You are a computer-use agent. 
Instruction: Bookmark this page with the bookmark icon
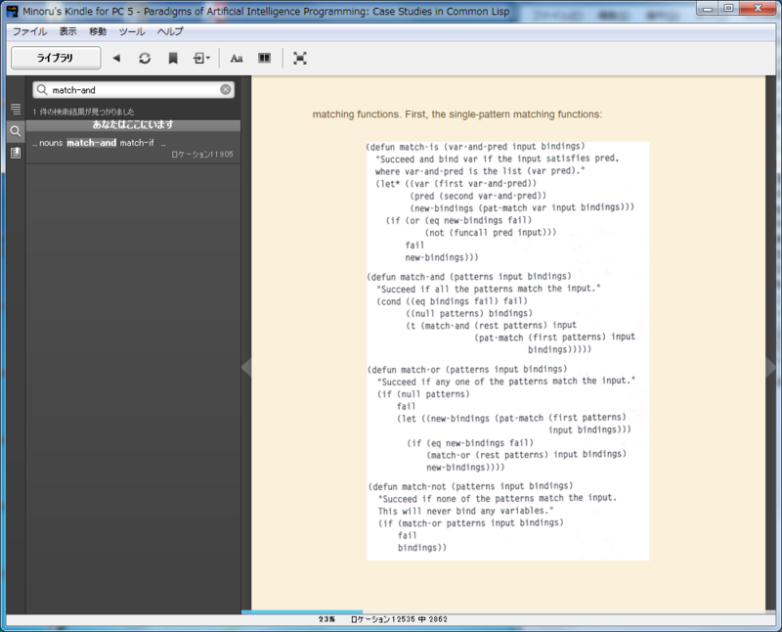coord(173,58)
